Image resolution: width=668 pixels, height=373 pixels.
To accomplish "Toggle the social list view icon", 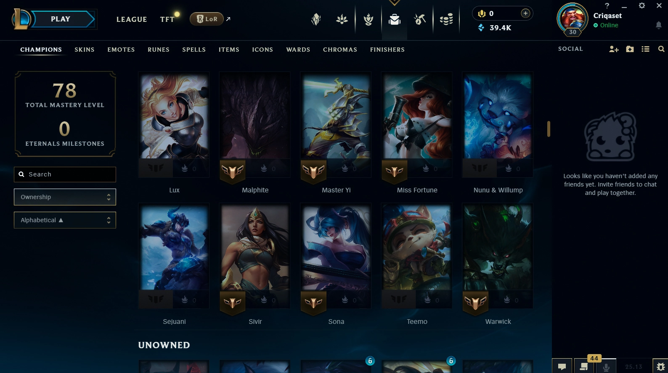I will point(645,49).
